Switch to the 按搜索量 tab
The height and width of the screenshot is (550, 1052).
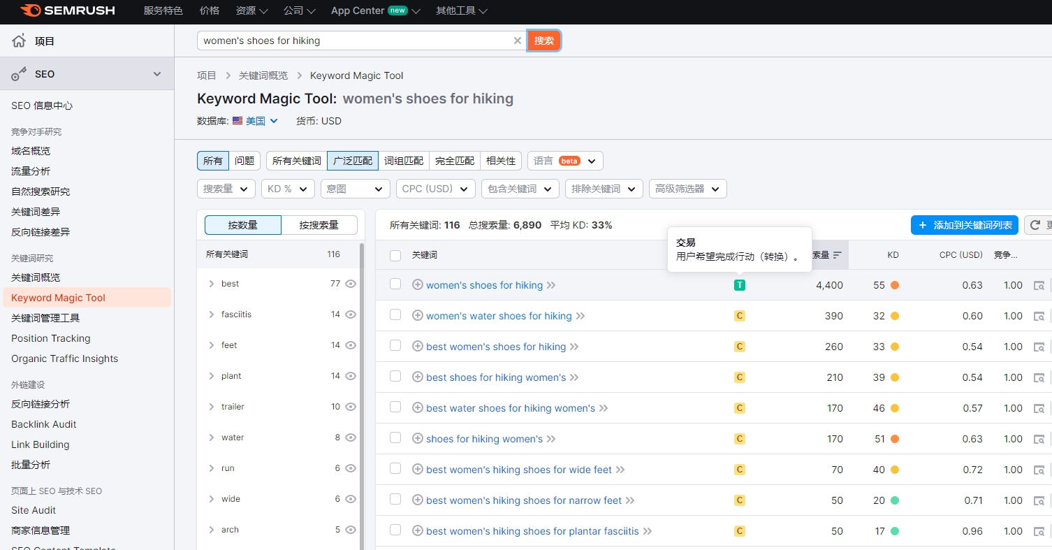coord(319,225)
